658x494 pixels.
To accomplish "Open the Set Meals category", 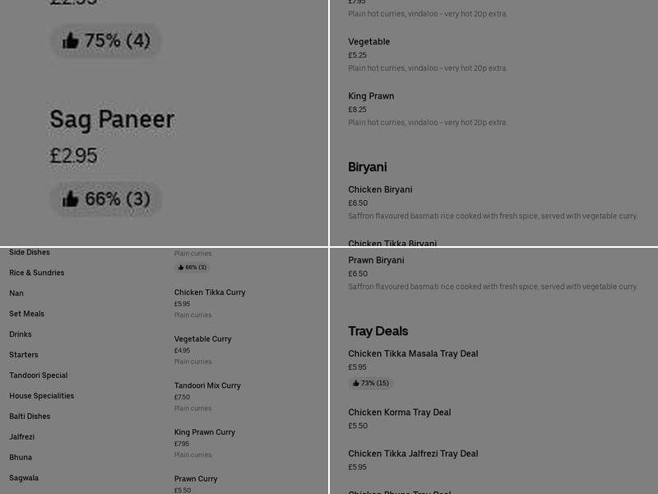I will (x=27, y=314).
